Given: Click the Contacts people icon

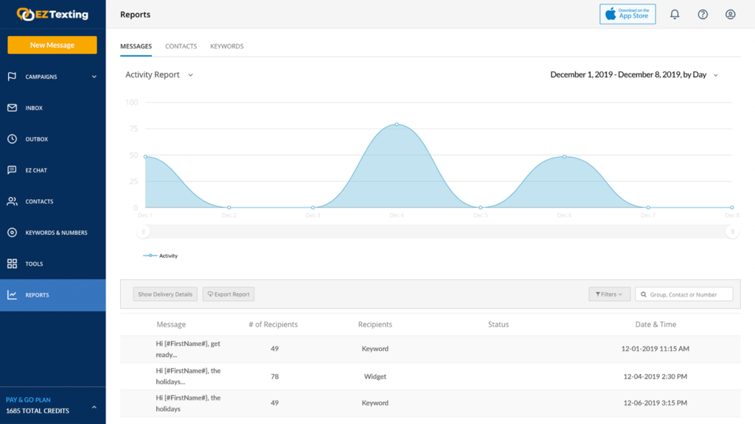Looking at the screenshot, I should pyautogui.click(x=12, y=202).
